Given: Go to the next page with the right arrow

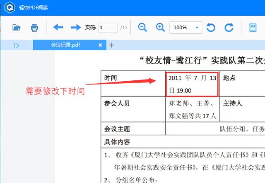Looking at the screenshot, I should click(76, 27).
